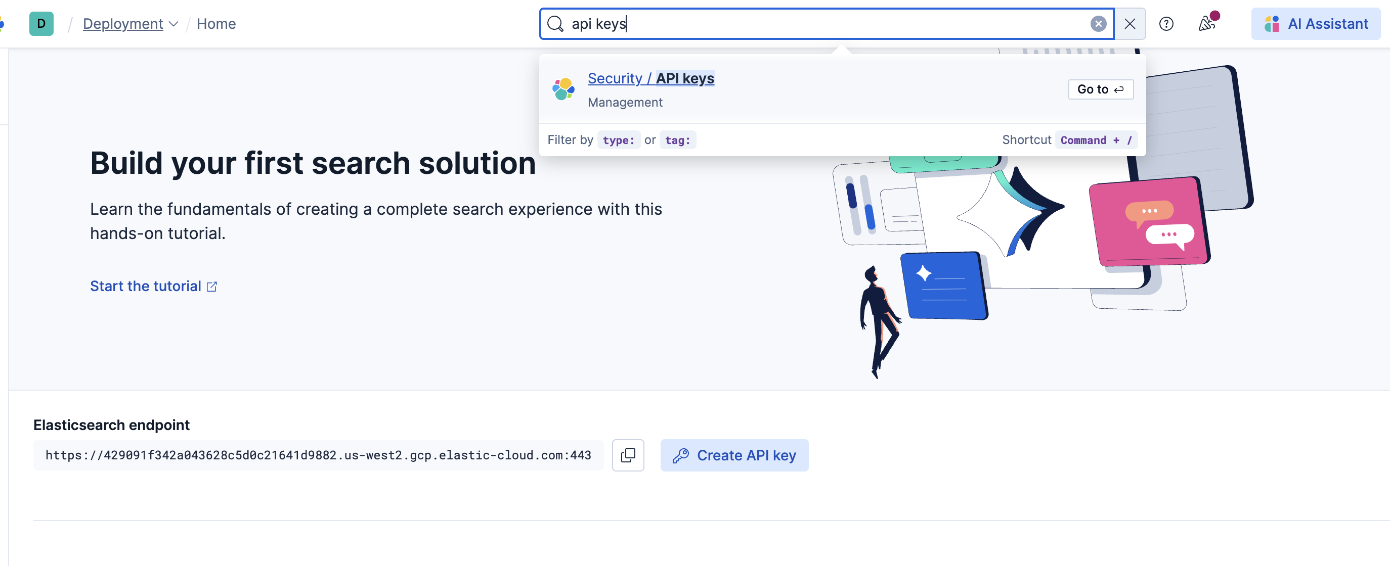
Task: Clear the search text using the circular X icon
Action: pos(1098,23)
